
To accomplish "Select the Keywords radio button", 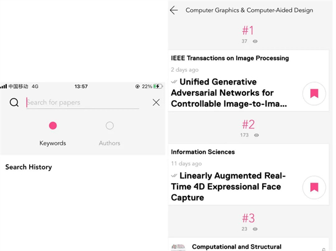I will click(x=53, y=125).
